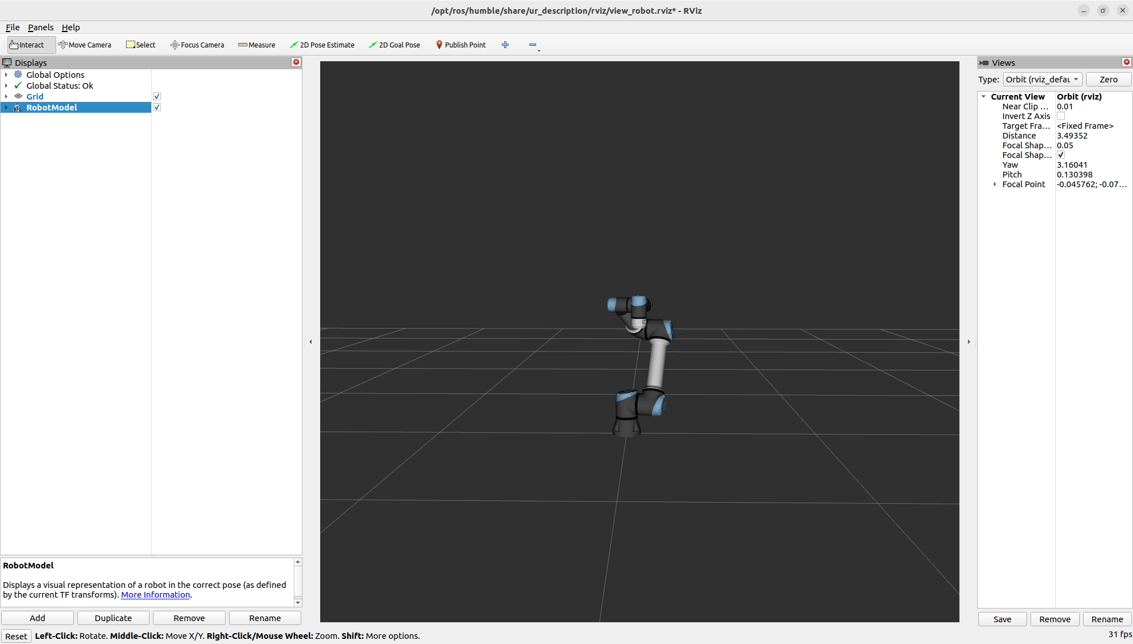Open the More Information link
Image resolution: width=1133 pixels, height=644 pixels.
(155, 595)
